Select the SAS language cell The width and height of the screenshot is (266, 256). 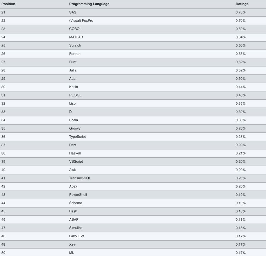pos(73,12)
